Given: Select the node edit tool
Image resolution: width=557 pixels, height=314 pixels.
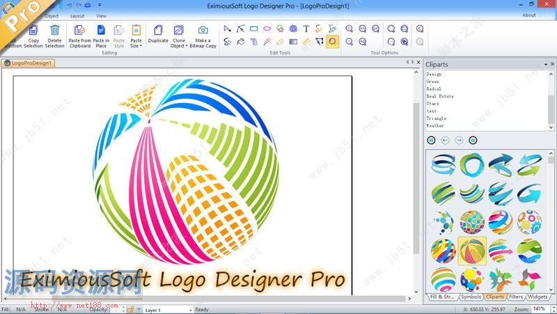Looking at the screenshot, I should point(241,29).
